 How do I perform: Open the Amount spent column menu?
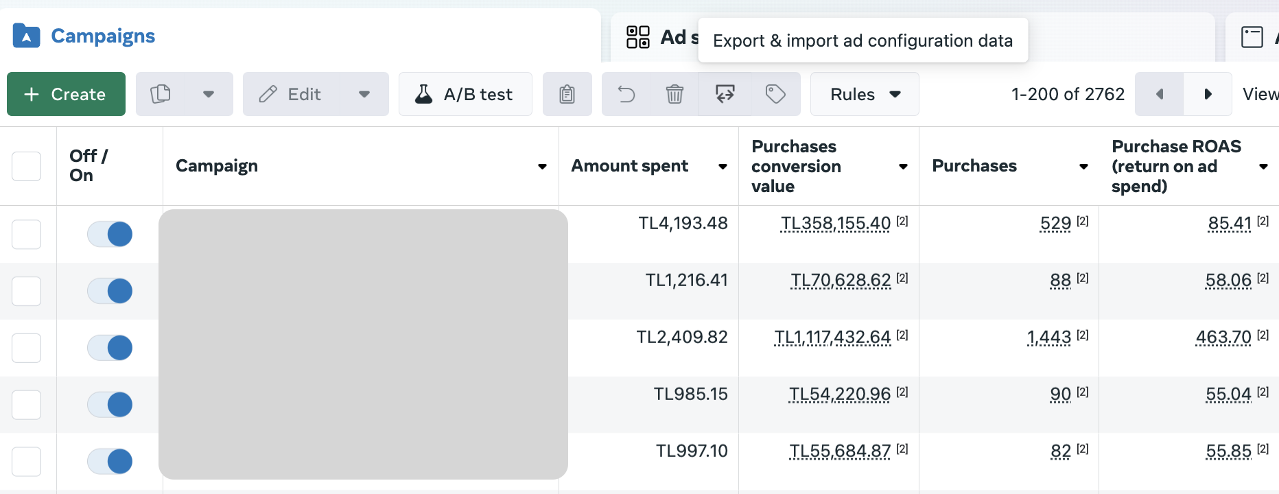[x=723, y=166]
